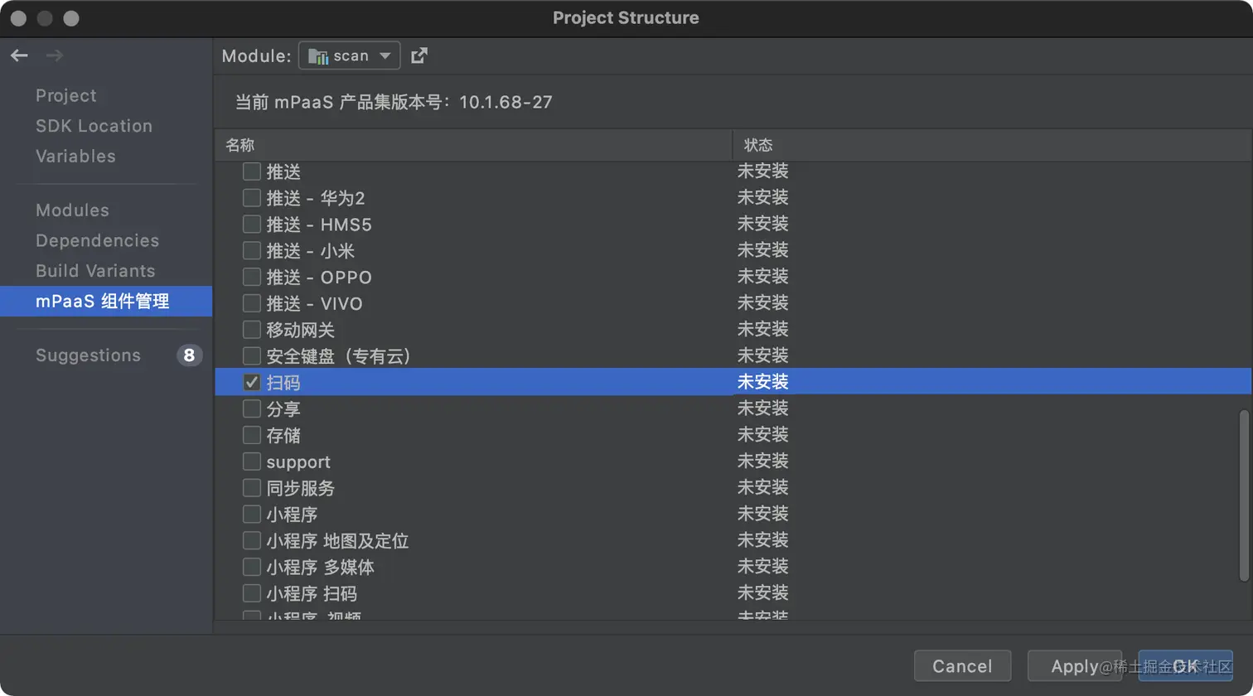Screen dimensions: 1253x696
Task: Click the 分享 row label
Action: click(x=283, y=408)
